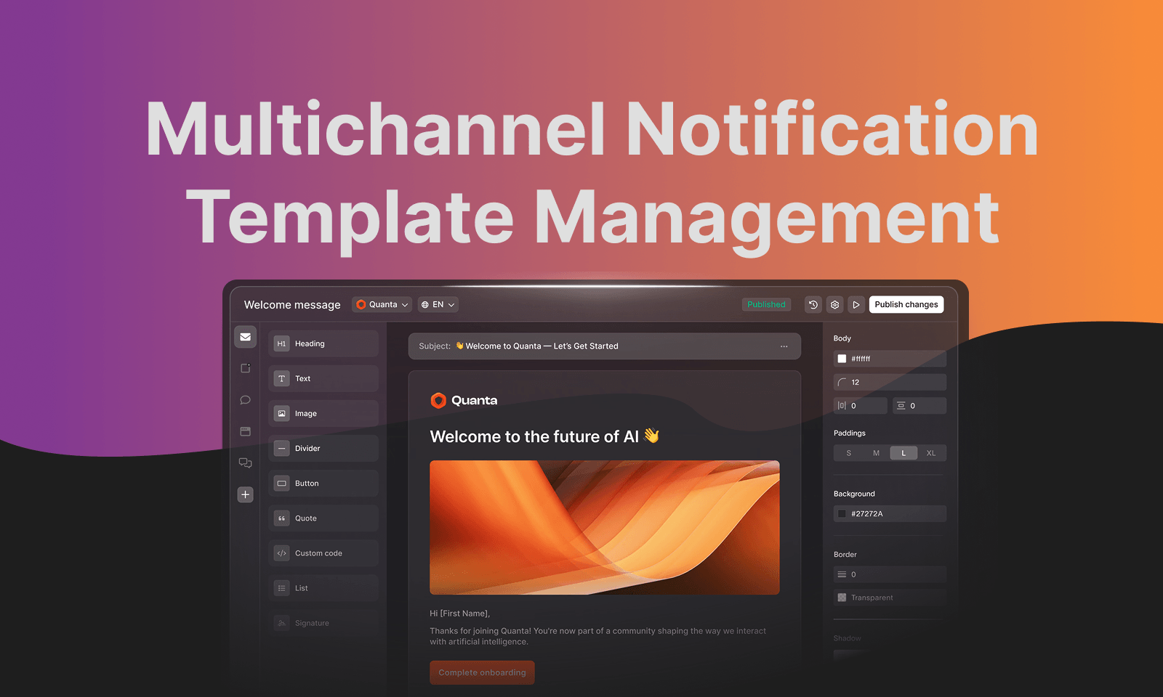Select the Email channel icon in sidebar
This screenshot has width=1163, height=697.
tap(245, 337)
